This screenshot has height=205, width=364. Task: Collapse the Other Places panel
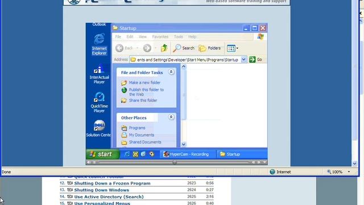point(171,117)
